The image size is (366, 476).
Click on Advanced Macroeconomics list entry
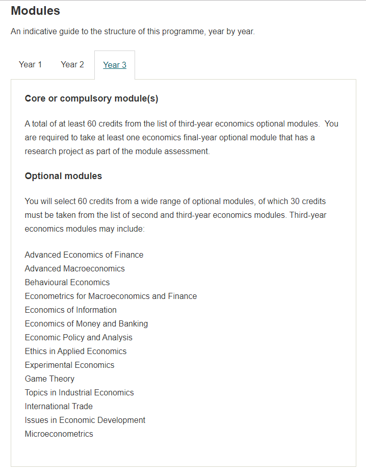pos(74,269)
